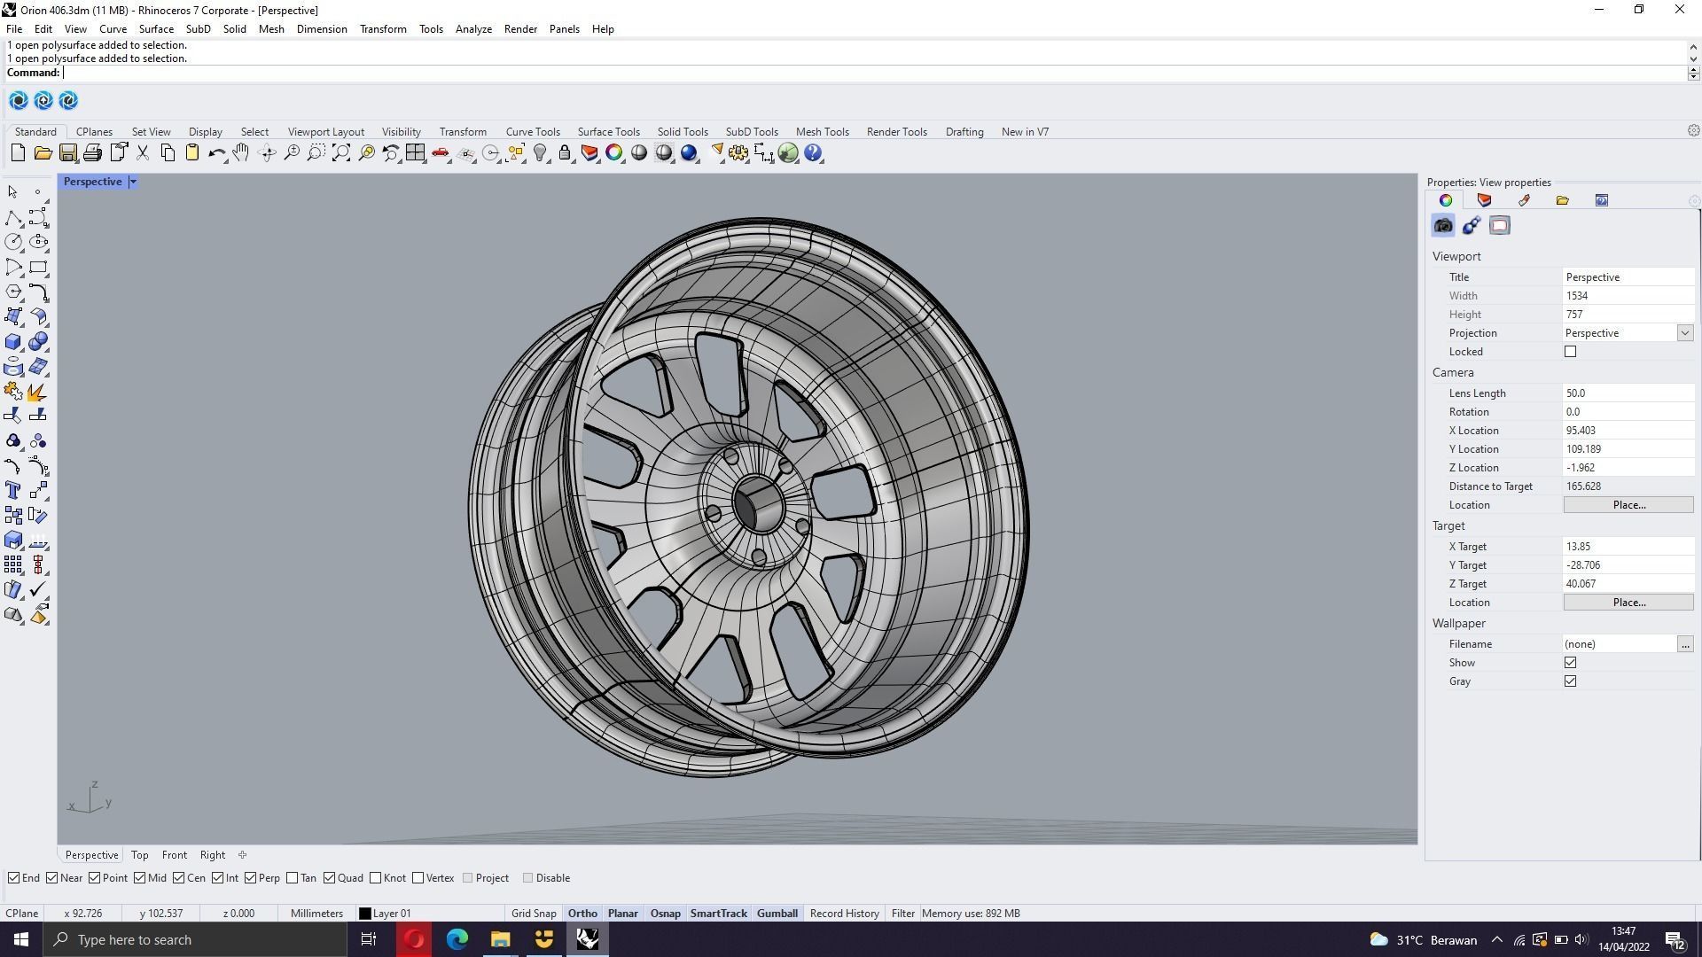Click the Camera Location Place button
The width and height of the screenshot is (1702, 957).
click(x=1628, y=505)
